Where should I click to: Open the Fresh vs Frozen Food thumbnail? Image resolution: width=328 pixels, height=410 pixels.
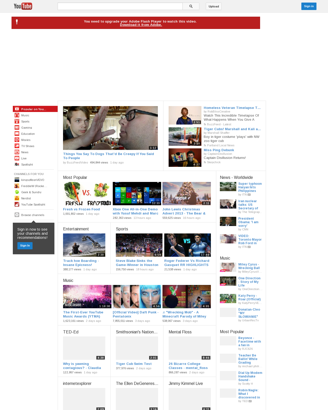[x=87, y=193]
